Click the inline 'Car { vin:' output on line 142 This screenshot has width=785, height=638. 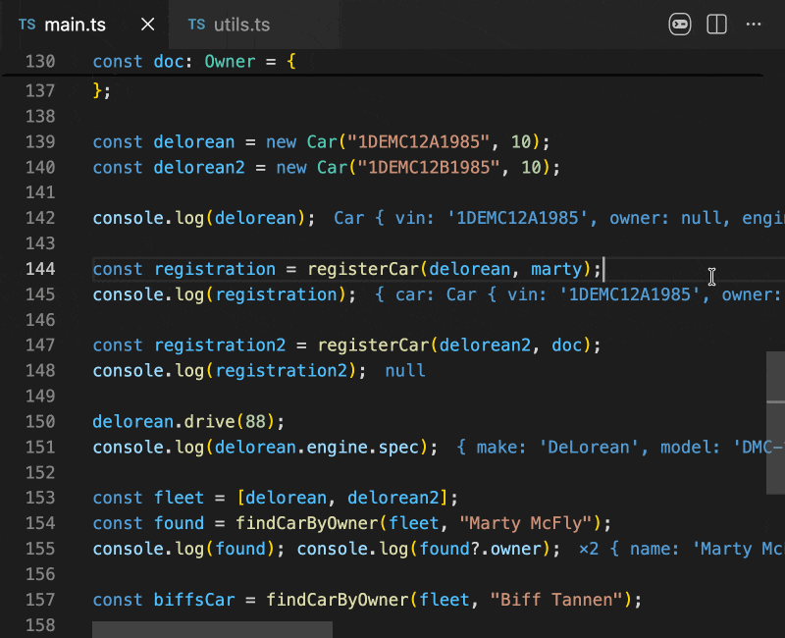tap(384, 218)
